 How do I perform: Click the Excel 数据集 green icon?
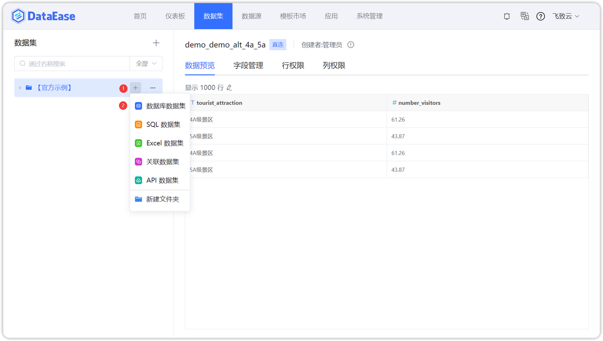click(138, 143)
